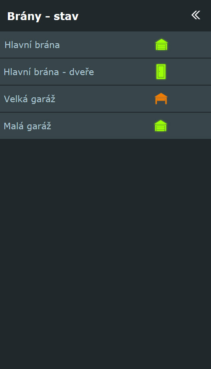Click the Brány - stav panel title
The height and width of the screenshot is (369, 211).
point(43,16)
